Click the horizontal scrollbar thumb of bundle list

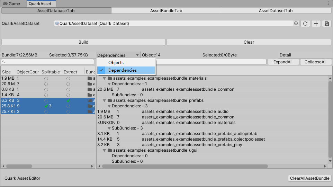click(19, 166)
